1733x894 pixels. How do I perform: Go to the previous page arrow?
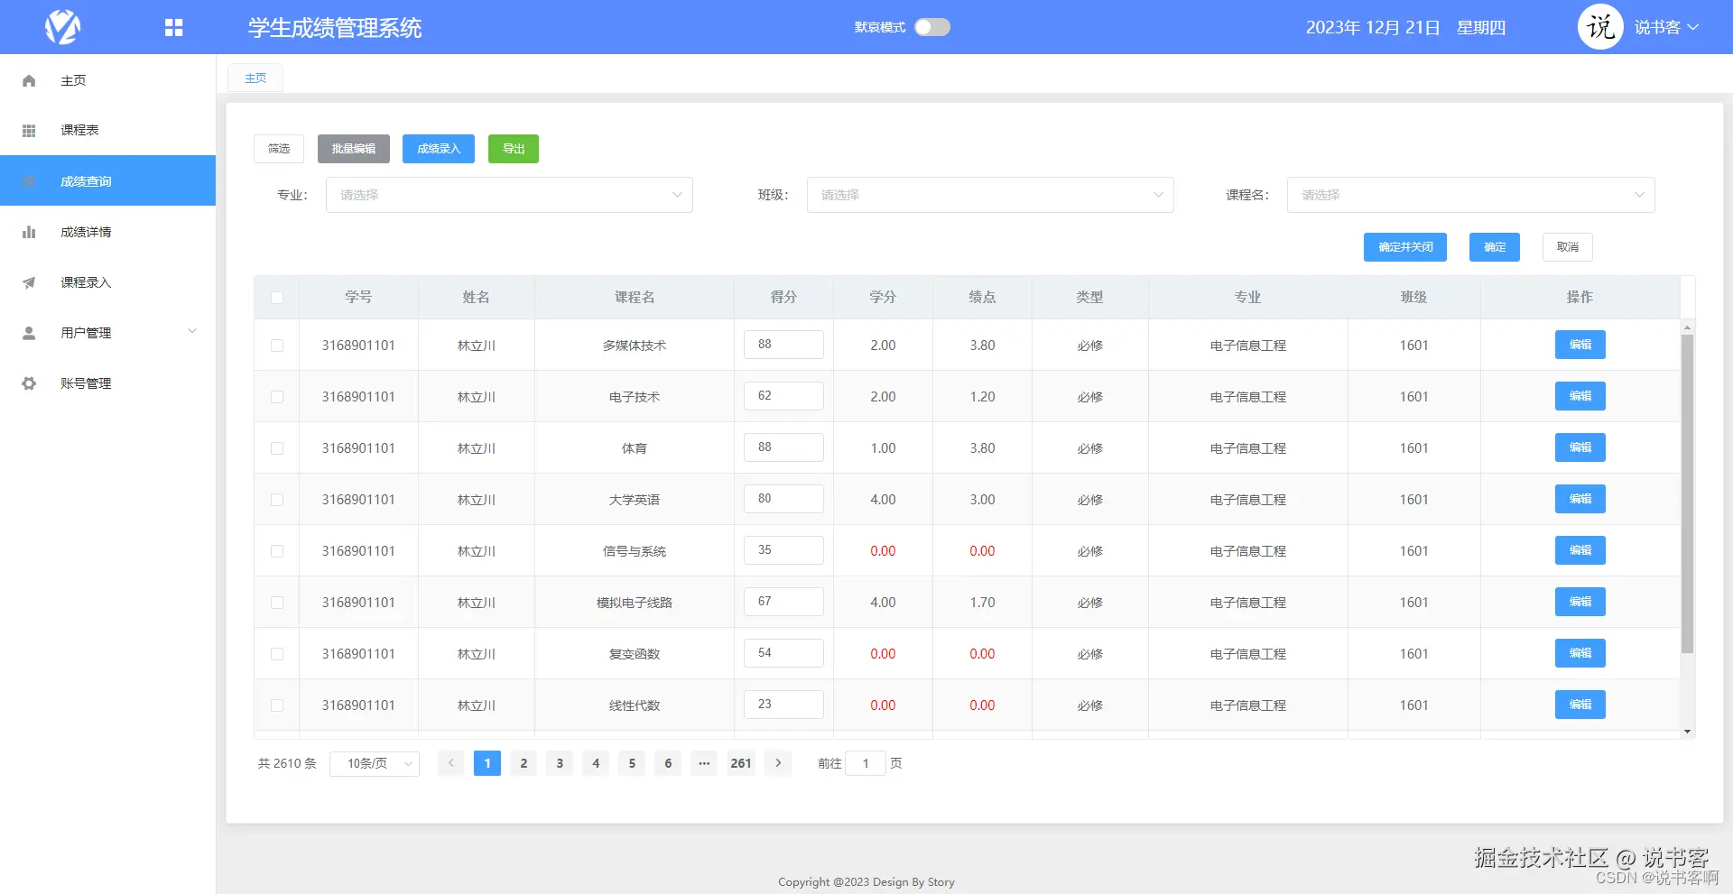coord(451,763)
